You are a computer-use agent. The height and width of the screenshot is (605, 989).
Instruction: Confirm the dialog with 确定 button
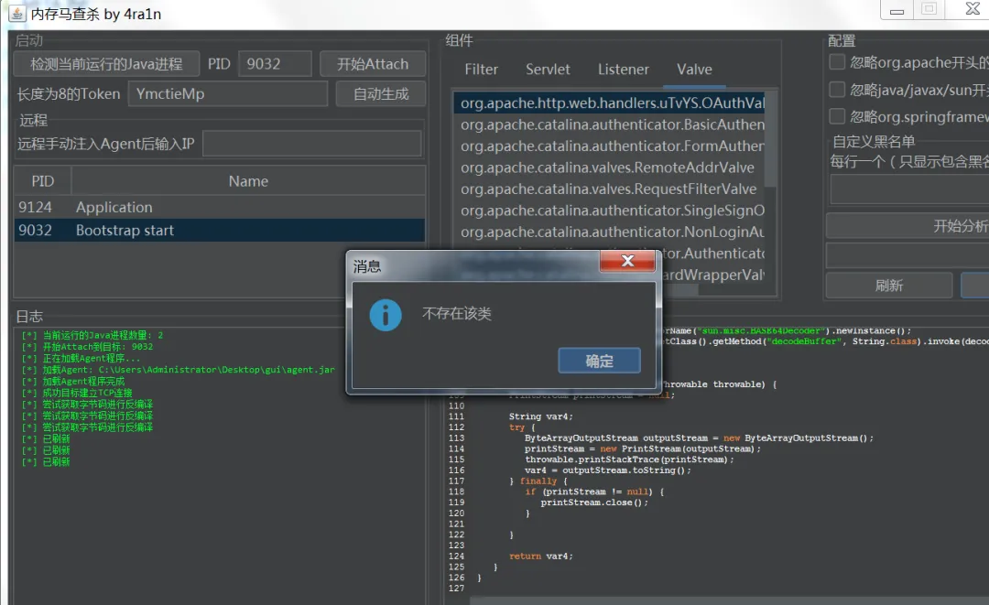click(599, 361)
